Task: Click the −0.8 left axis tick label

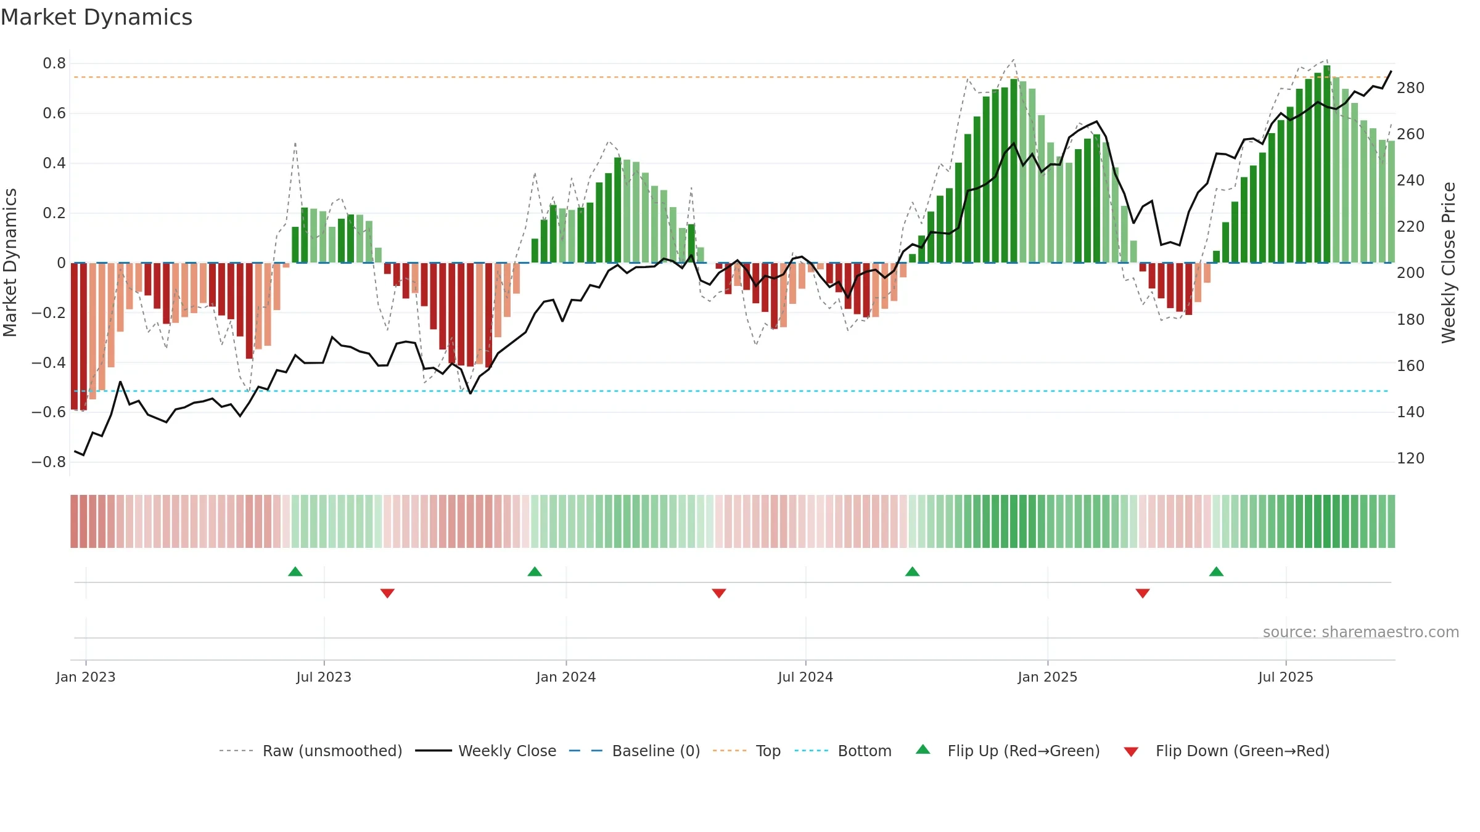Action: [x=49, y=462]
